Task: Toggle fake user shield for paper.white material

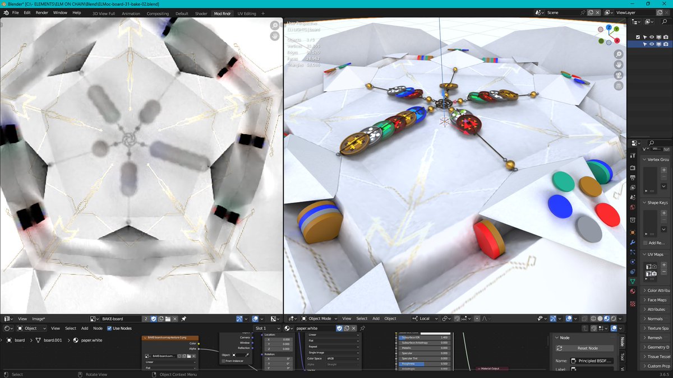Action: coord(339,328)
